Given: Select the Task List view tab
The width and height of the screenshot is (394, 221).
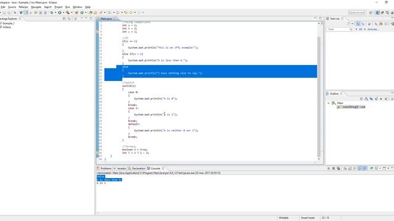Looking at the screenshot, I should 334,18.
